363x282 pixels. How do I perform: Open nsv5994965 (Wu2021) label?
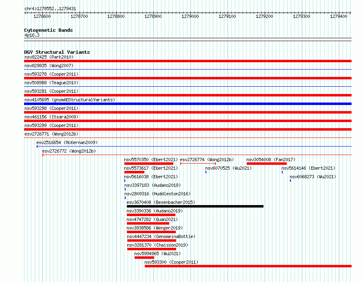[157, 254]
